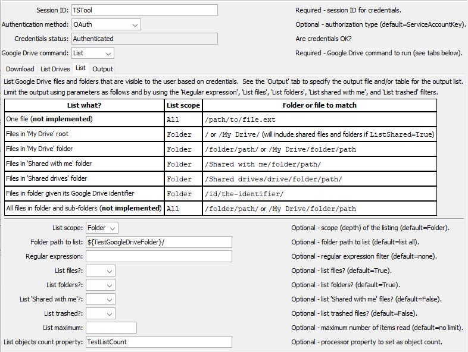
Task: Click 'Optional - list trashed files?' description
Action: click(354, 313)
